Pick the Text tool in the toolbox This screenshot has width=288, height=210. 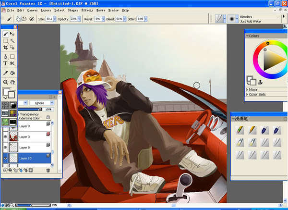6,62
